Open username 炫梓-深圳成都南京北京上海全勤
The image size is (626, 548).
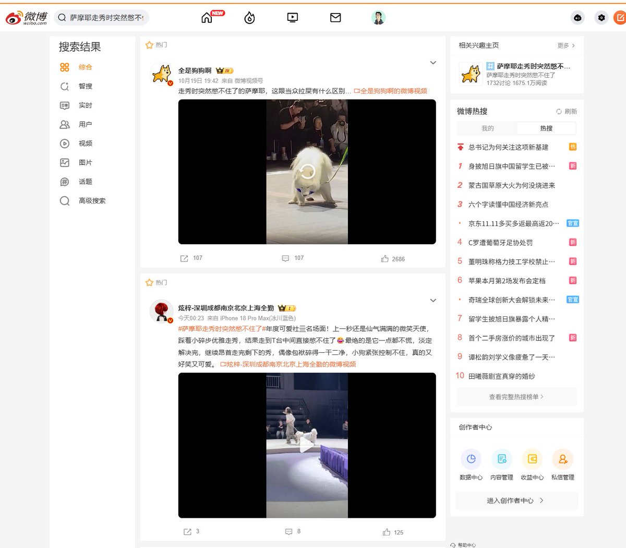[226, 308]
